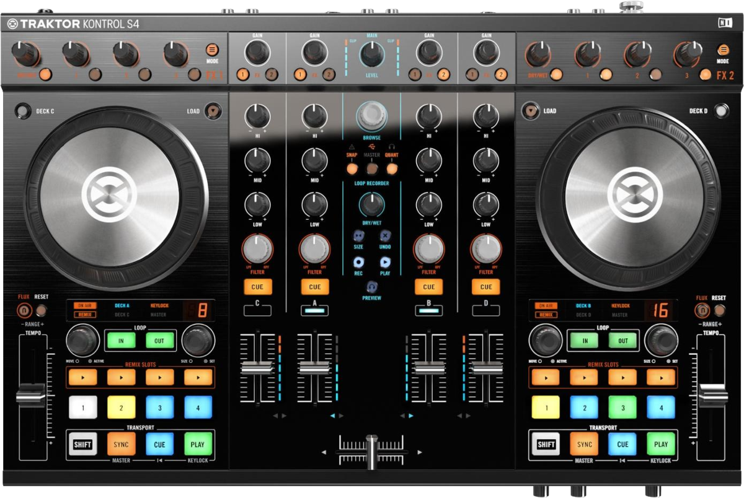Click left deck loop IN button
This screenshot has height=498, width=744.
(x=122, y=340)
